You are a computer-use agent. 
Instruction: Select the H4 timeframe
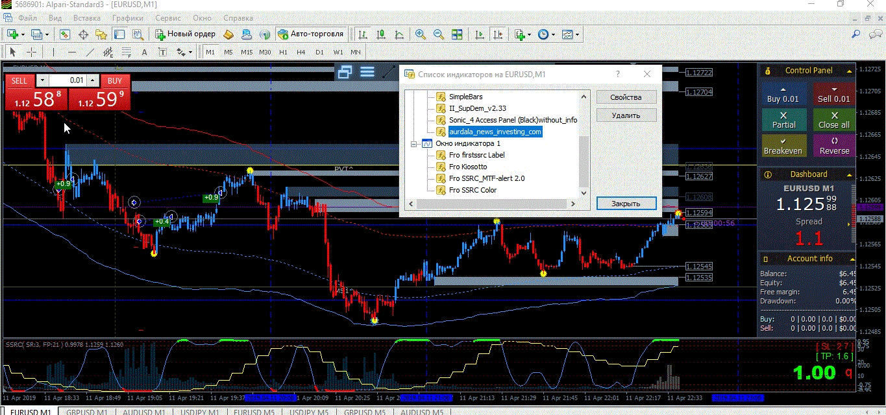coord(301,52)
